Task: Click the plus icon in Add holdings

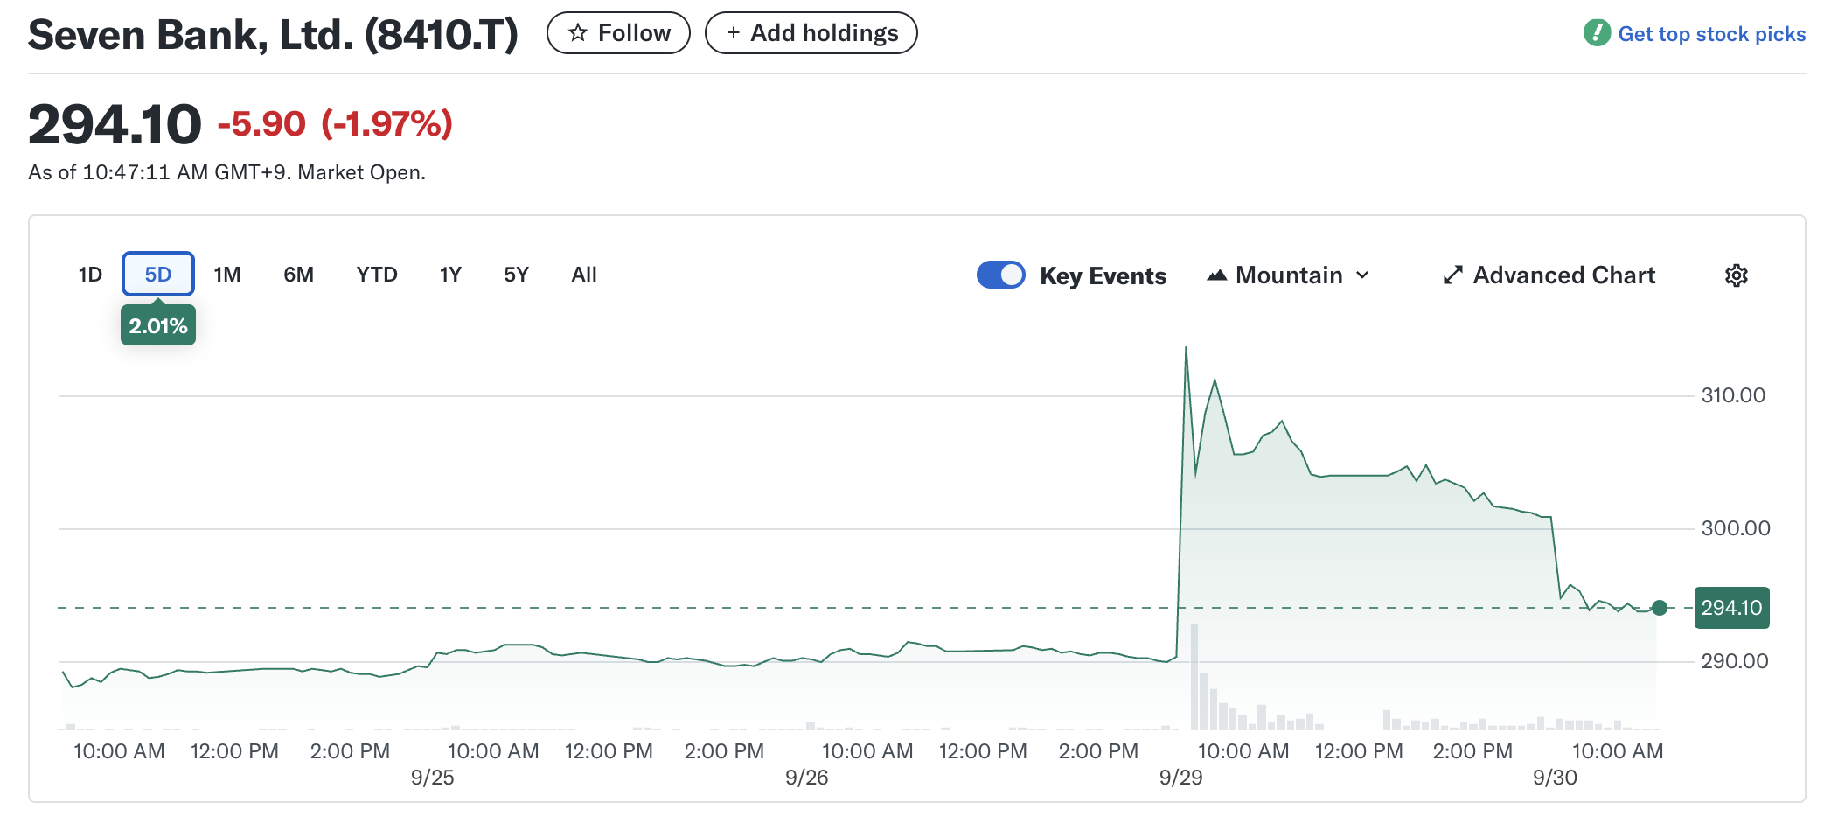Action: (733, 33)
